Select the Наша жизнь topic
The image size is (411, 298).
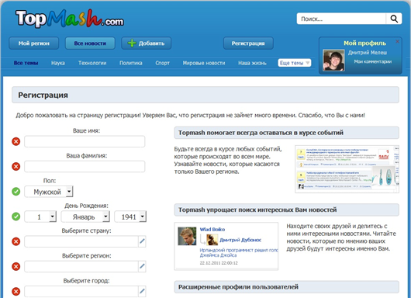coord(252,63)
